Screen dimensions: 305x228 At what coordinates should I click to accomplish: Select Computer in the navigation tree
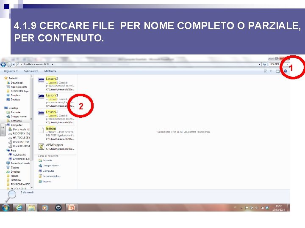[14, 125]
